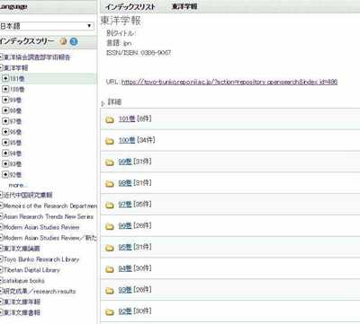Click the folder icon next to 98巻 [31件]
360x324 pixels.
110,183
